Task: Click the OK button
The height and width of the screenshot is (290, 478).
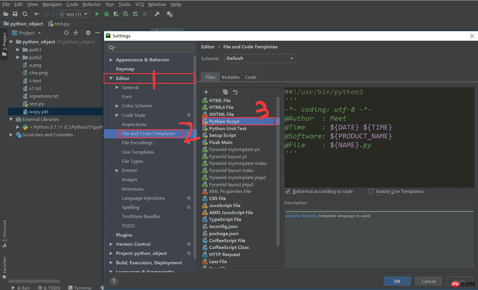Action: click(x=397, y=281)
